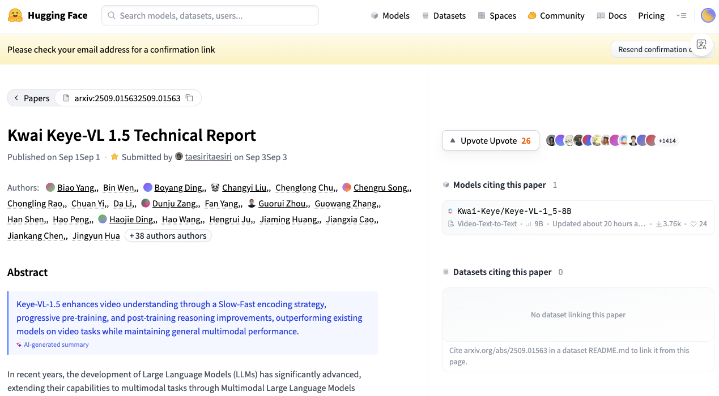This screenshot has height=396, width=719.
Task: Open the translate page icon
Action: [x=701, y=45]
